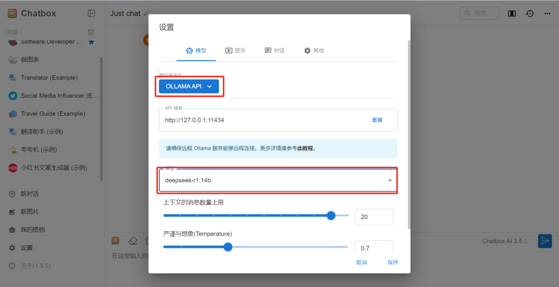Click the message limit value field showing 20
559x287 pixels.
[x=374, y=217]
